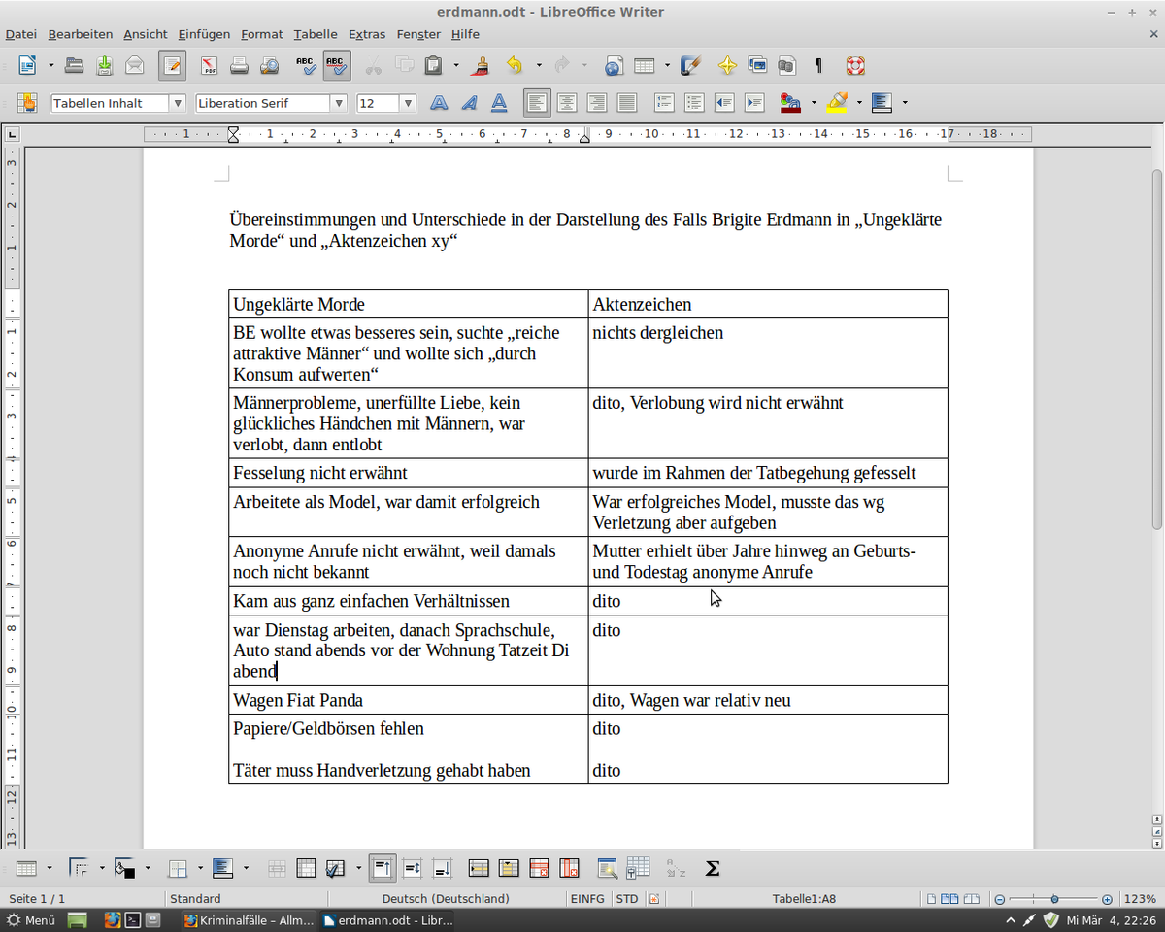This screenshot has width=1165, height=932.
Task: Open the Page Preview icon
Action: [270, 66]
